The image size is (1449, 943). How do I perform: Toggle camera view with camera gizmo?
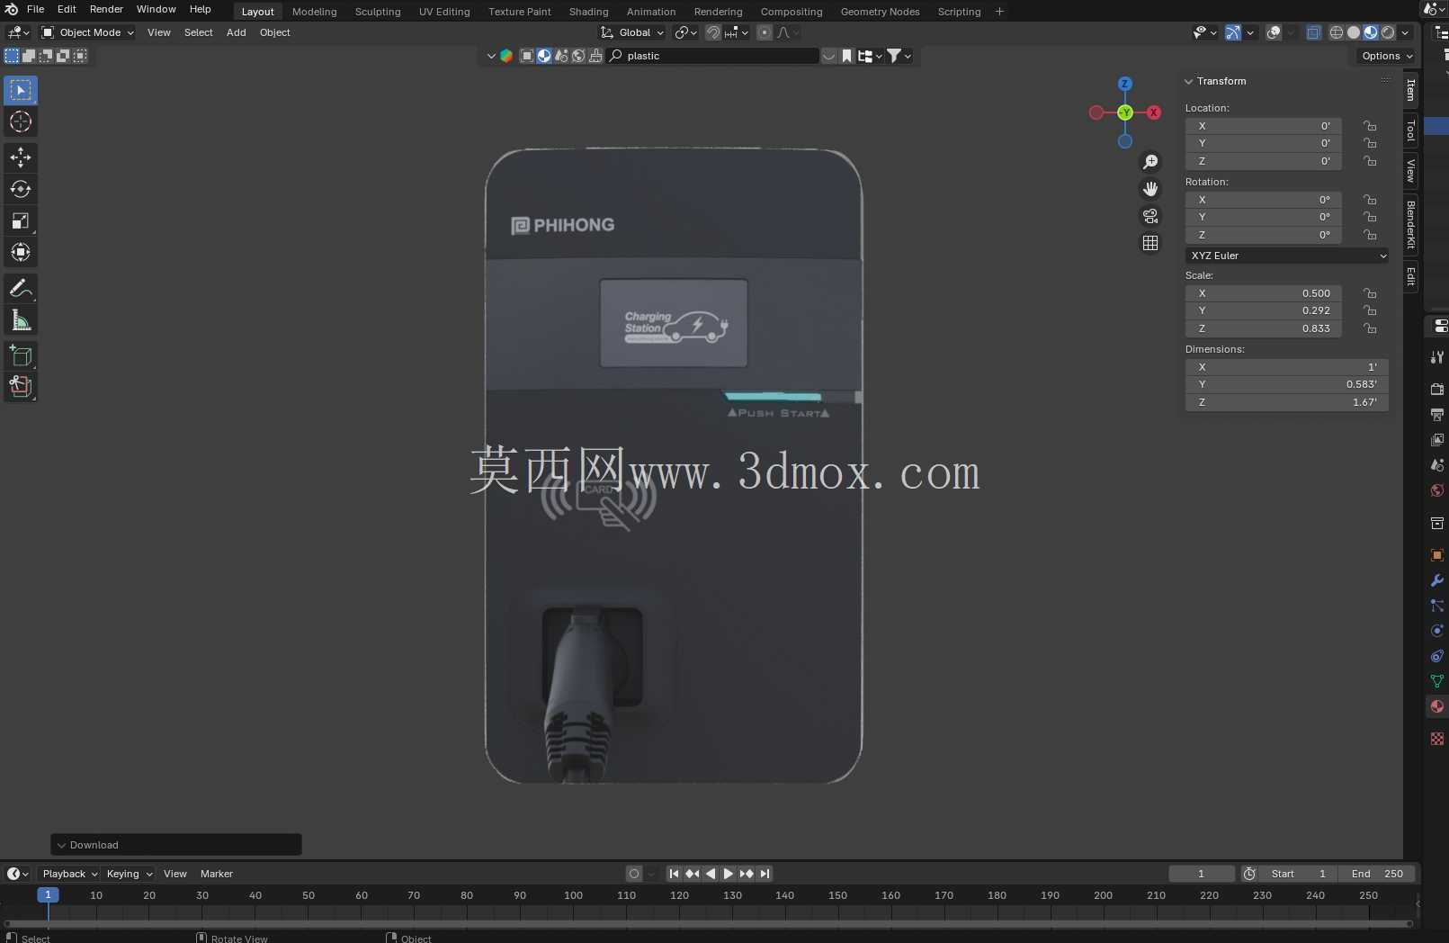point(1150,216)
